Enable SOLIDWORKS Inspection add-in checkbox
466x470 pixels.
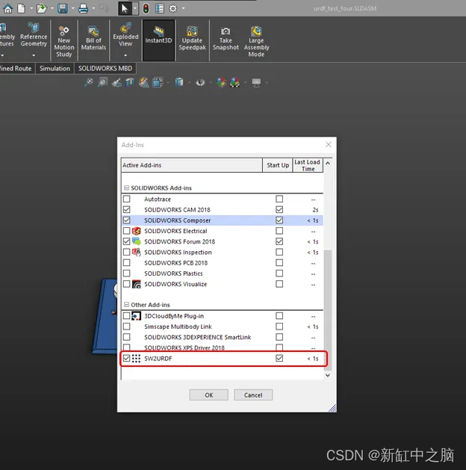point(127,252)
